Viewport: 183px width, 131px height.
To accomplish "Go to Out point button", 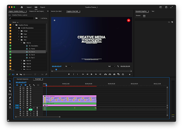I will coord(100,74).
